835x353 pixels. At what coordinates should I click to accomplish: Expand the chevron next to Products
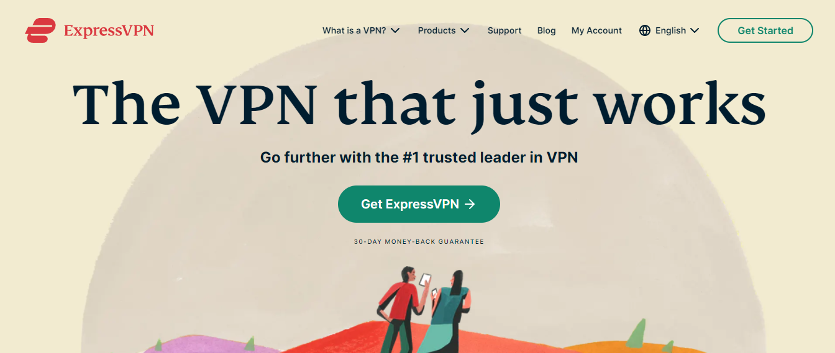click(x=465, y=30)
